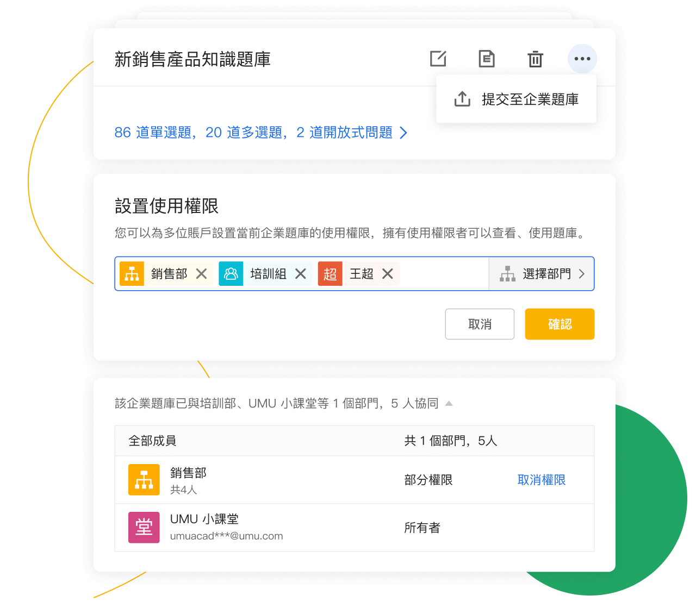This screenshot has width=696, height=614.
Task: Click inside the permission recipients input field
Action: point(444,274)
